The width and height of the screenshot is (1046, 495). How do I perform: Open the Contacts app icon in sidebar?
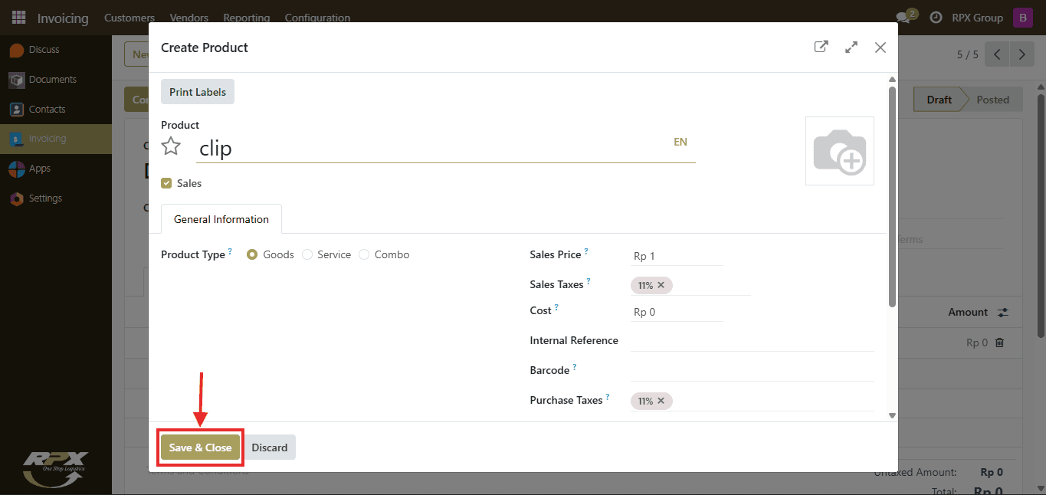[x=17, y=110]
